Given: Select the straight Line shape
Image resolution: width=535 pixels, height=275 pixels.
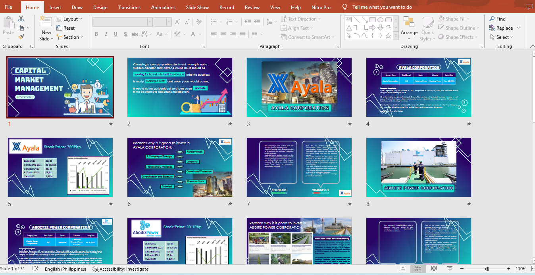Looking at the screenshot, I should tap(357, 19).
